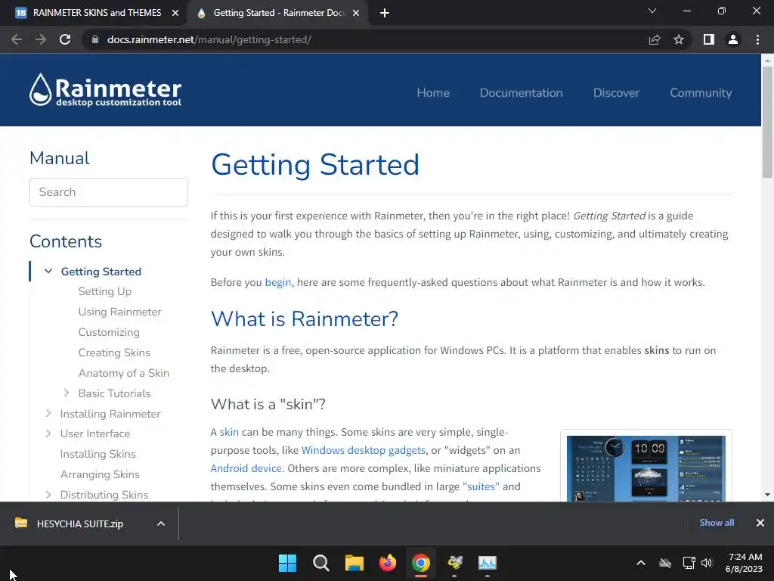Click the scrollbar down arrow

pos(767,495)
